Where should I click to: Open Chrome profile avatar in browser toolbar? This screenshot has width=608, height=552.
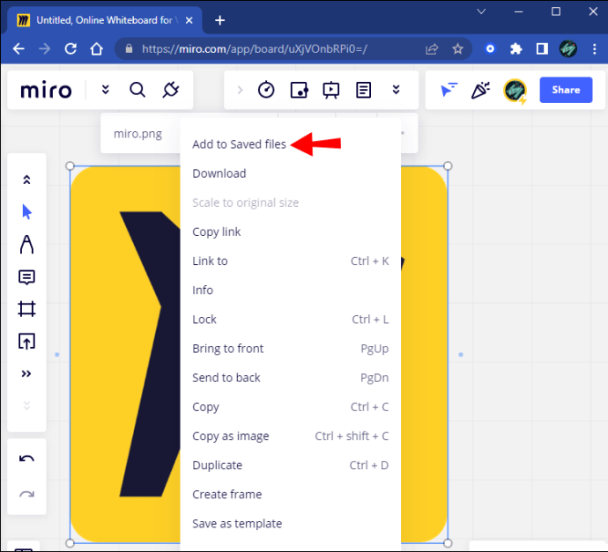point(568,48)
